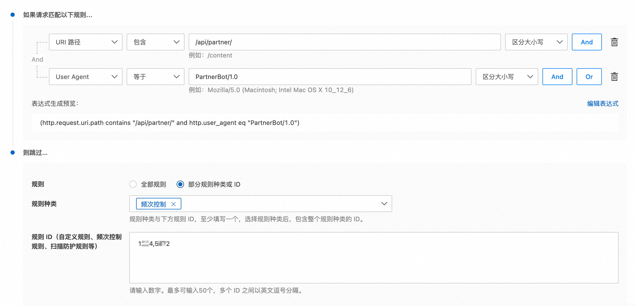636x306 pixels.
Task: Open the URI 路径 field dropdown
Action: click(85, 42)
